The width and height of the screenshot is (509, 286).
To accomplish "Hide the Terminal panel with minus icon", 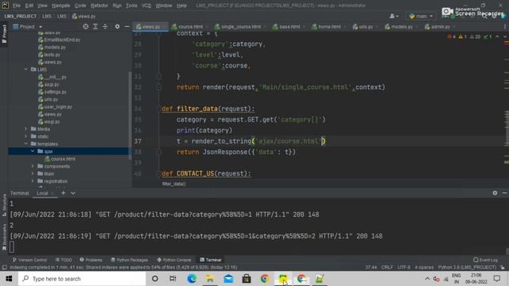I will (x=504, y=192).
